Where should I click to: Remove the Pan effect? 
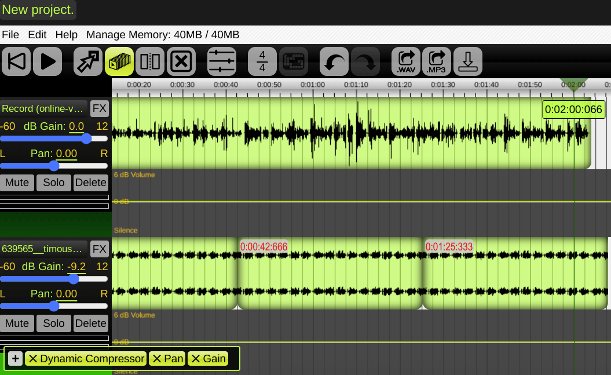tap(156, 359)
